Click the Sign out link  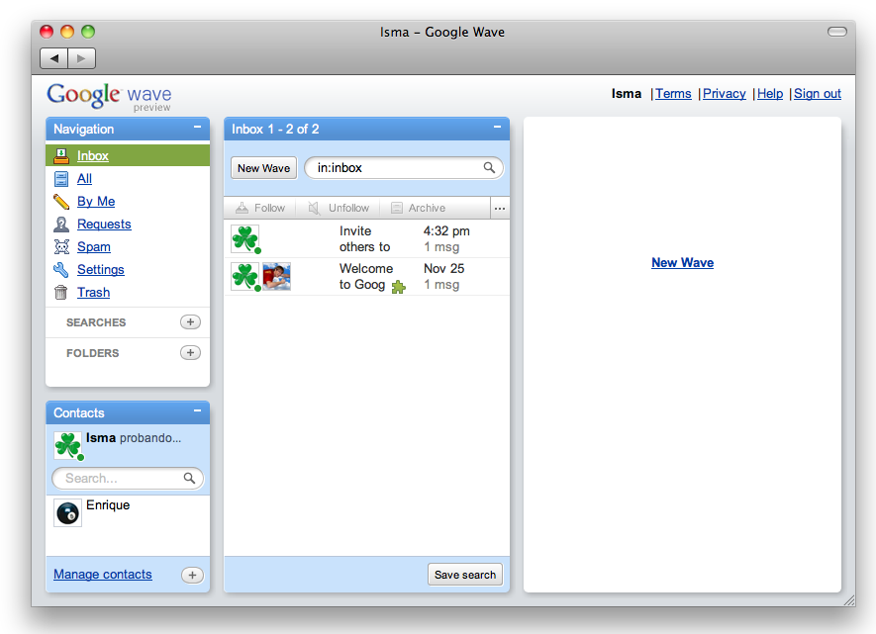pyautogui.click(x=818, y=94)
